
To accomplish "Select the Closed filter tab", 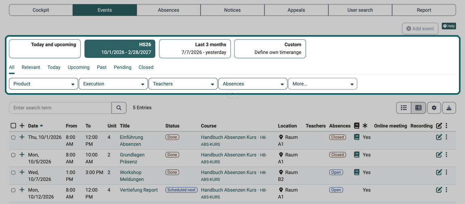I will pos(146,67).
